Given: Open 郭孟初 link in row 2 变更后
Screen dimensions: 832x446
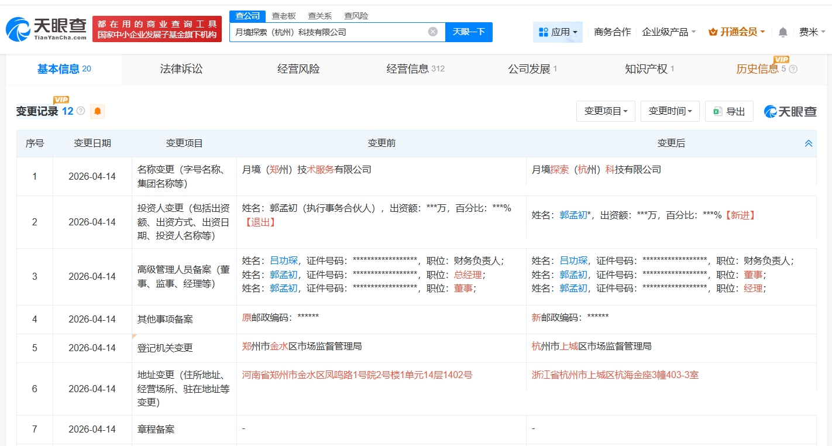Looking at the screenshot, I should pos(573,215).
